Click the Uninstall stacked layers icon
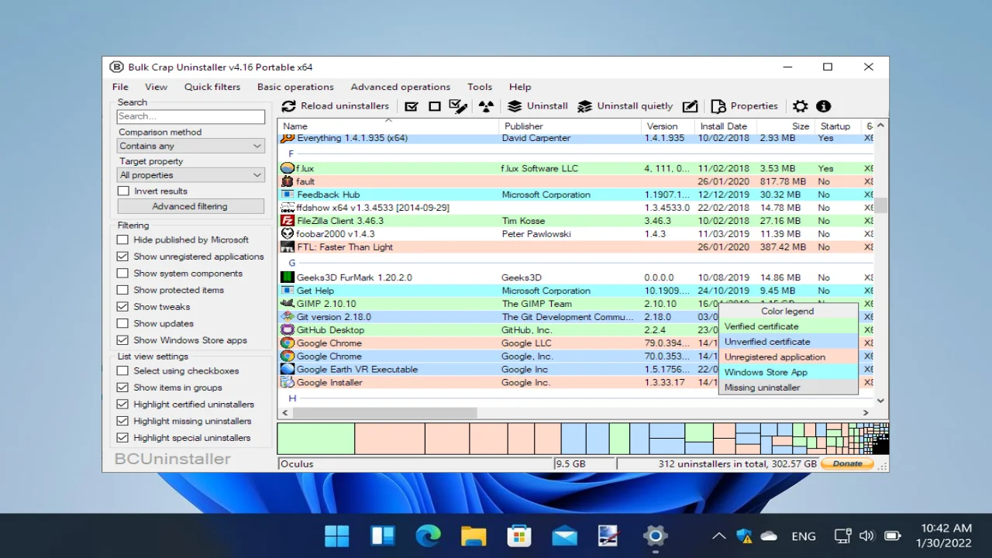Screen dimensions: 992x558 pos(515,106)
